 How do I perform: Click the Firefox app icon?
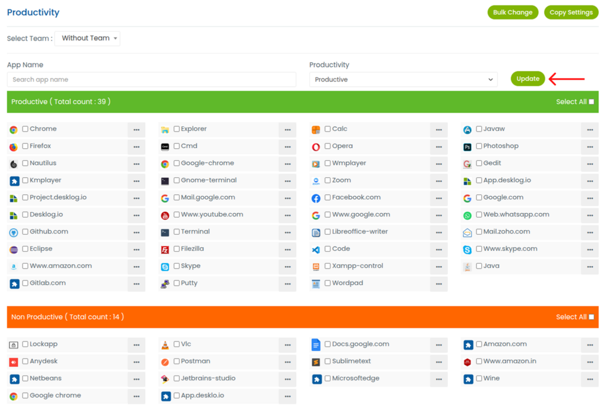tap(14, 147)
